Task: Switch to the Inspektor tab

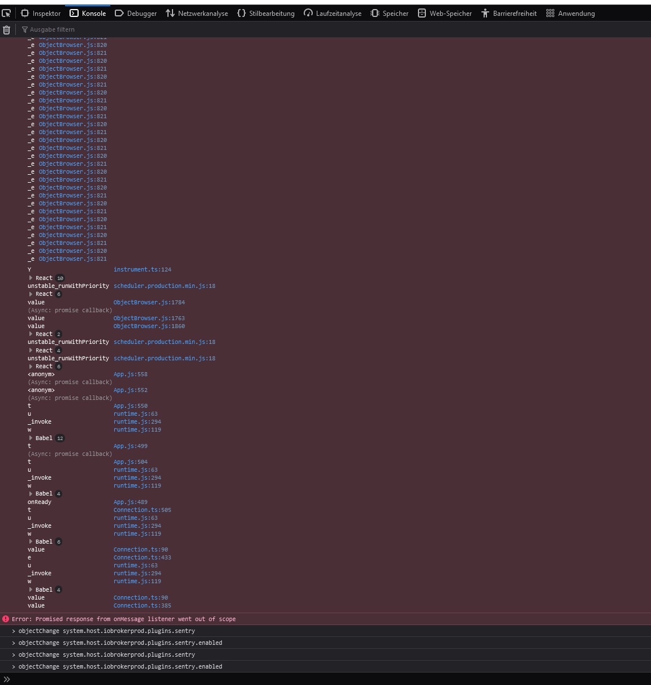Action: (x=41, y=13)
